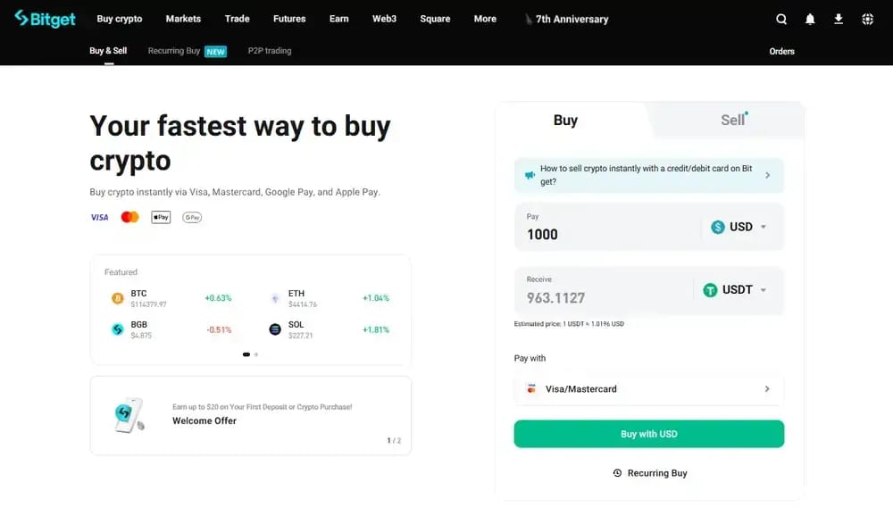Click the Bitget logo
The width and height of the screenshot is (893, 508).
point(45,19)
